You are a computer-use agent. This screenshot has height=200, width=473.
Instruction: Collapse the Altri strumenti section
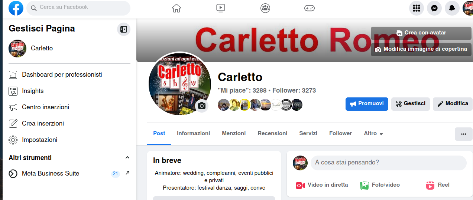[x=127, y=158]
